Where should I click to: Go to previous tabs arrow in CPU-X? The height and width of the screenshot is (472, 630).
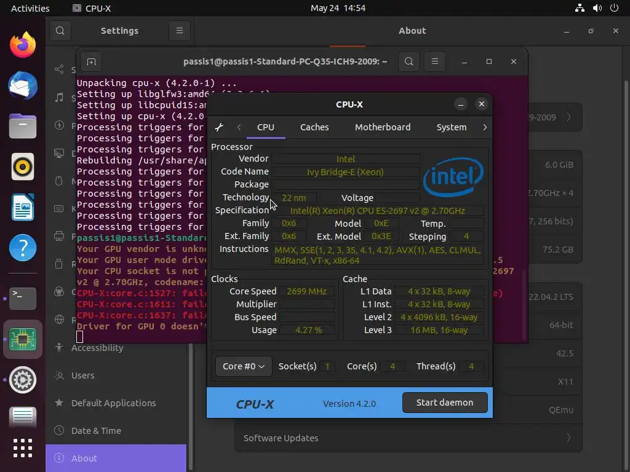pos(239,127)
